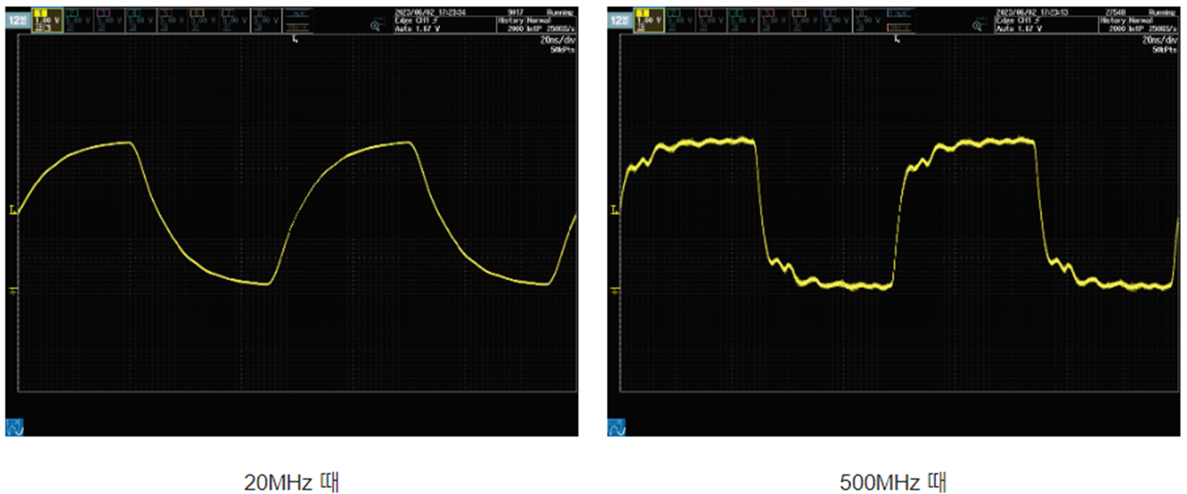Click blue logic box in 20MHz screen header
Image resolution: width=1187 pixels, height=494 pixels.
point(296,14)
